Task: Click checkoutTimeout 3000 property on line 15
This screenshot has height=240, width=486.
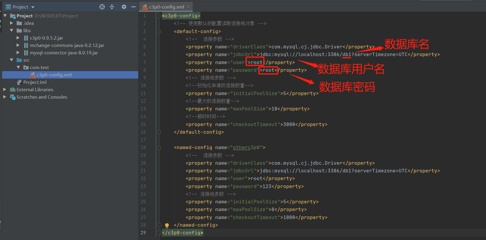Action: (x=256, y=125)
